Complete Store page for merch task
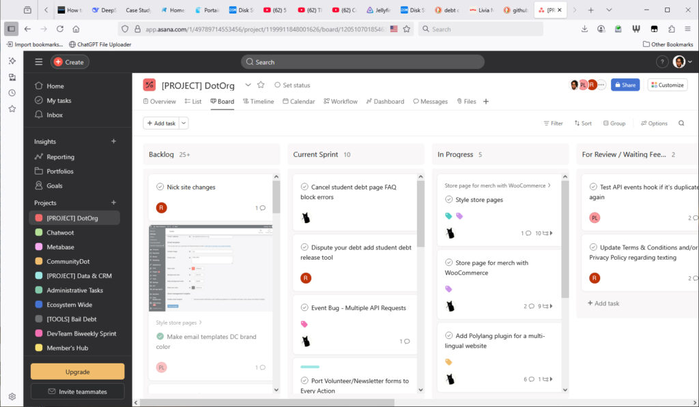Image resolution: width=699 pixels, height=407 pixels. click(449, 262)
